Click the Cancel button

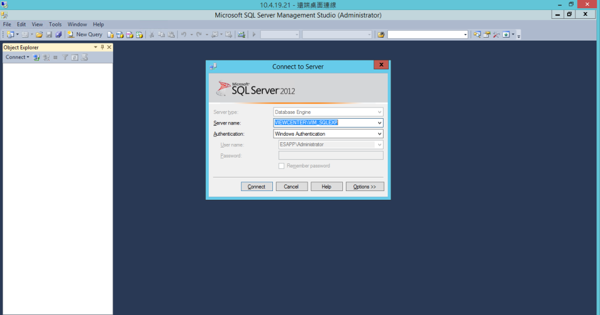point(291,186)
